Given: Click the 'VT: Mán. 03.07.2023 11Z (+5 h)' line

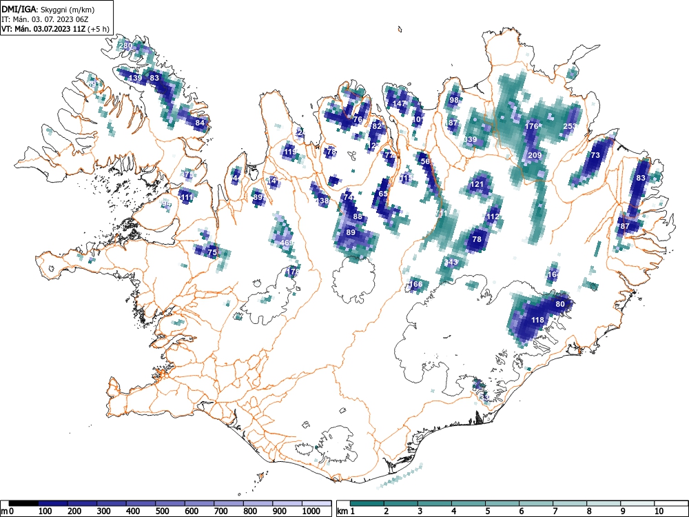Looking at the screenshot, I should [x=55, y=29].
